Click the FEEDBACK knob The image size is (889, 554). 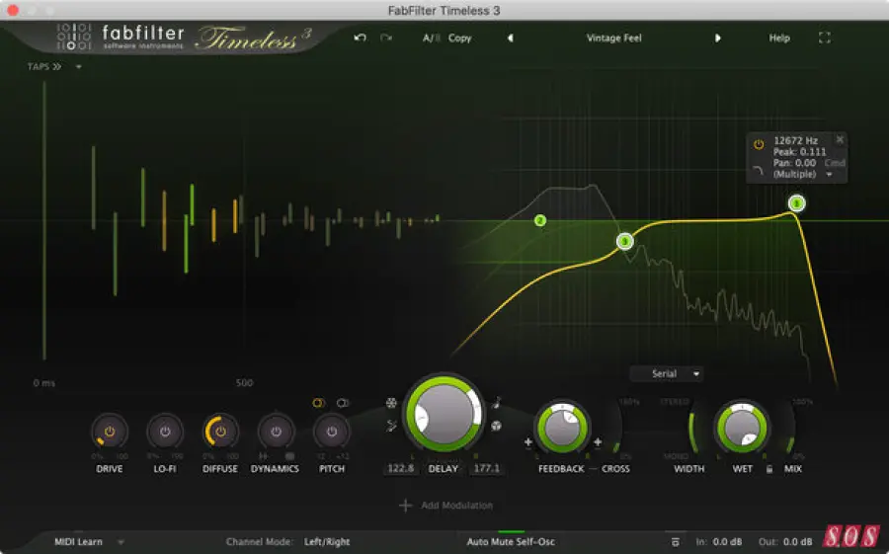(562, 429)
